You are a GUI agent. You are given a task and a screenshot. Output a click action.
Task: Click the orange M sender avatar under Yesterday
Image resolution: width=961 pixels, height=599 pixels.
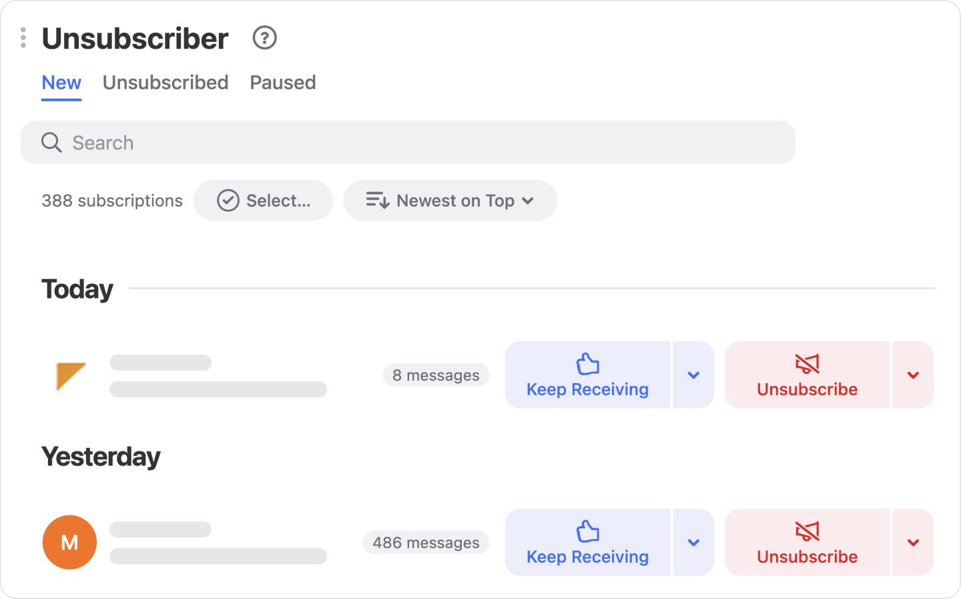69,542
